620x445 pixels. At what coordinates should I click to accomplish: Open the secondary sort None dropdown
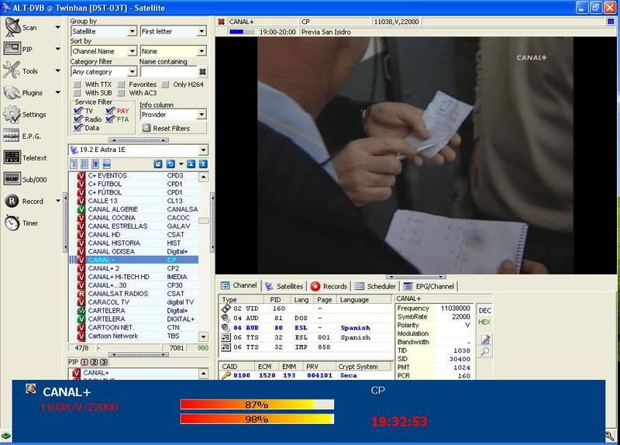click(x=202, y=51)
